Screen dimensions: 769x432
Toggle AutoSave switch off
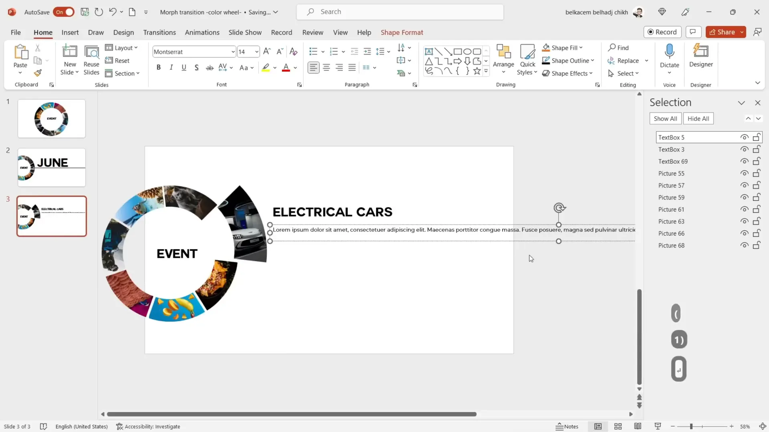(x=64, y=12)
